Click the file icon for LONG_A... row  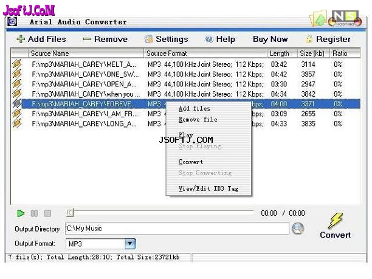(x=17, y=123)
